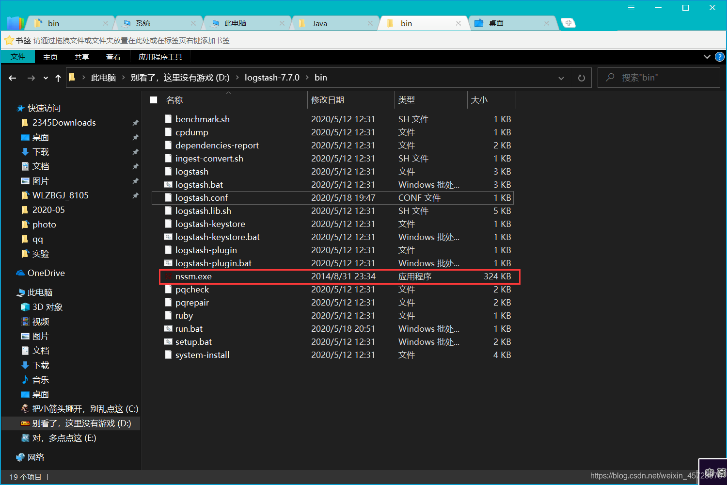Image resolution: width=727 pixels, height=485 pixels.
Task: Expand the ribbon with the chevron near Help
Action: click(x=707, y=57)
